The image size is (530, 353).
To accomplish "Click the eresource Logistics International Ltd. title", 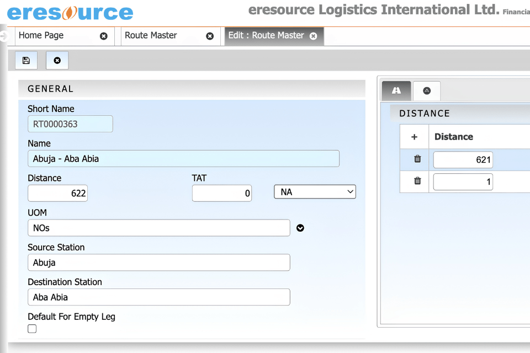I will tap(374, 10).
